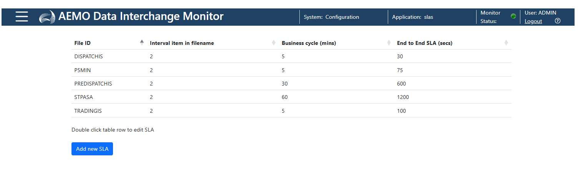This screenshot has width=583, height=191.
Task: Click the 1200 SLA value for STPASA
Action: point(403,97)
